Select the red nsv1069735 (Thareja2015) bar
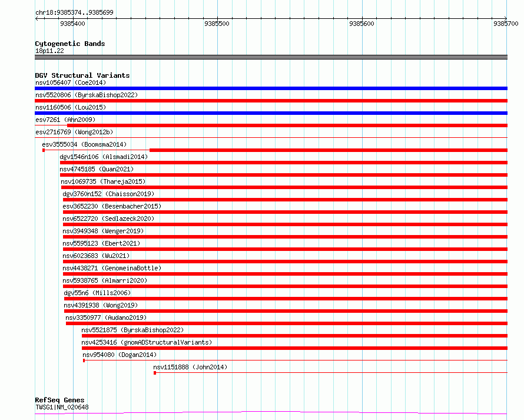The image size is (524, 420). point(284,187)
